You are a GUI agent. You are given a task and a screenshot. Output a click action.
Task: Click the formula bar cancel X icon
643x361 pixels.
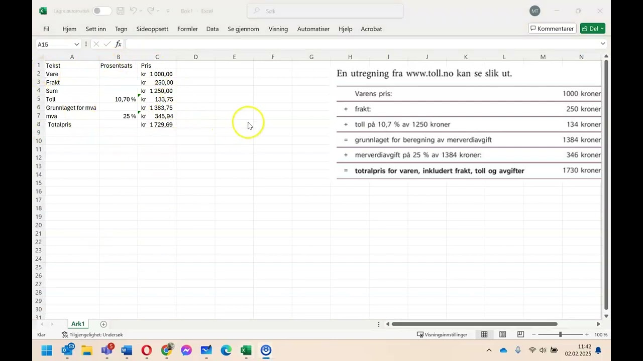(x=96, y=44)
